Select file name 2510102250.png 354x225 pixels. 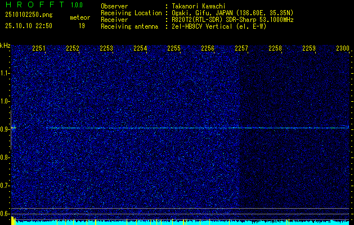click(29, 15)
